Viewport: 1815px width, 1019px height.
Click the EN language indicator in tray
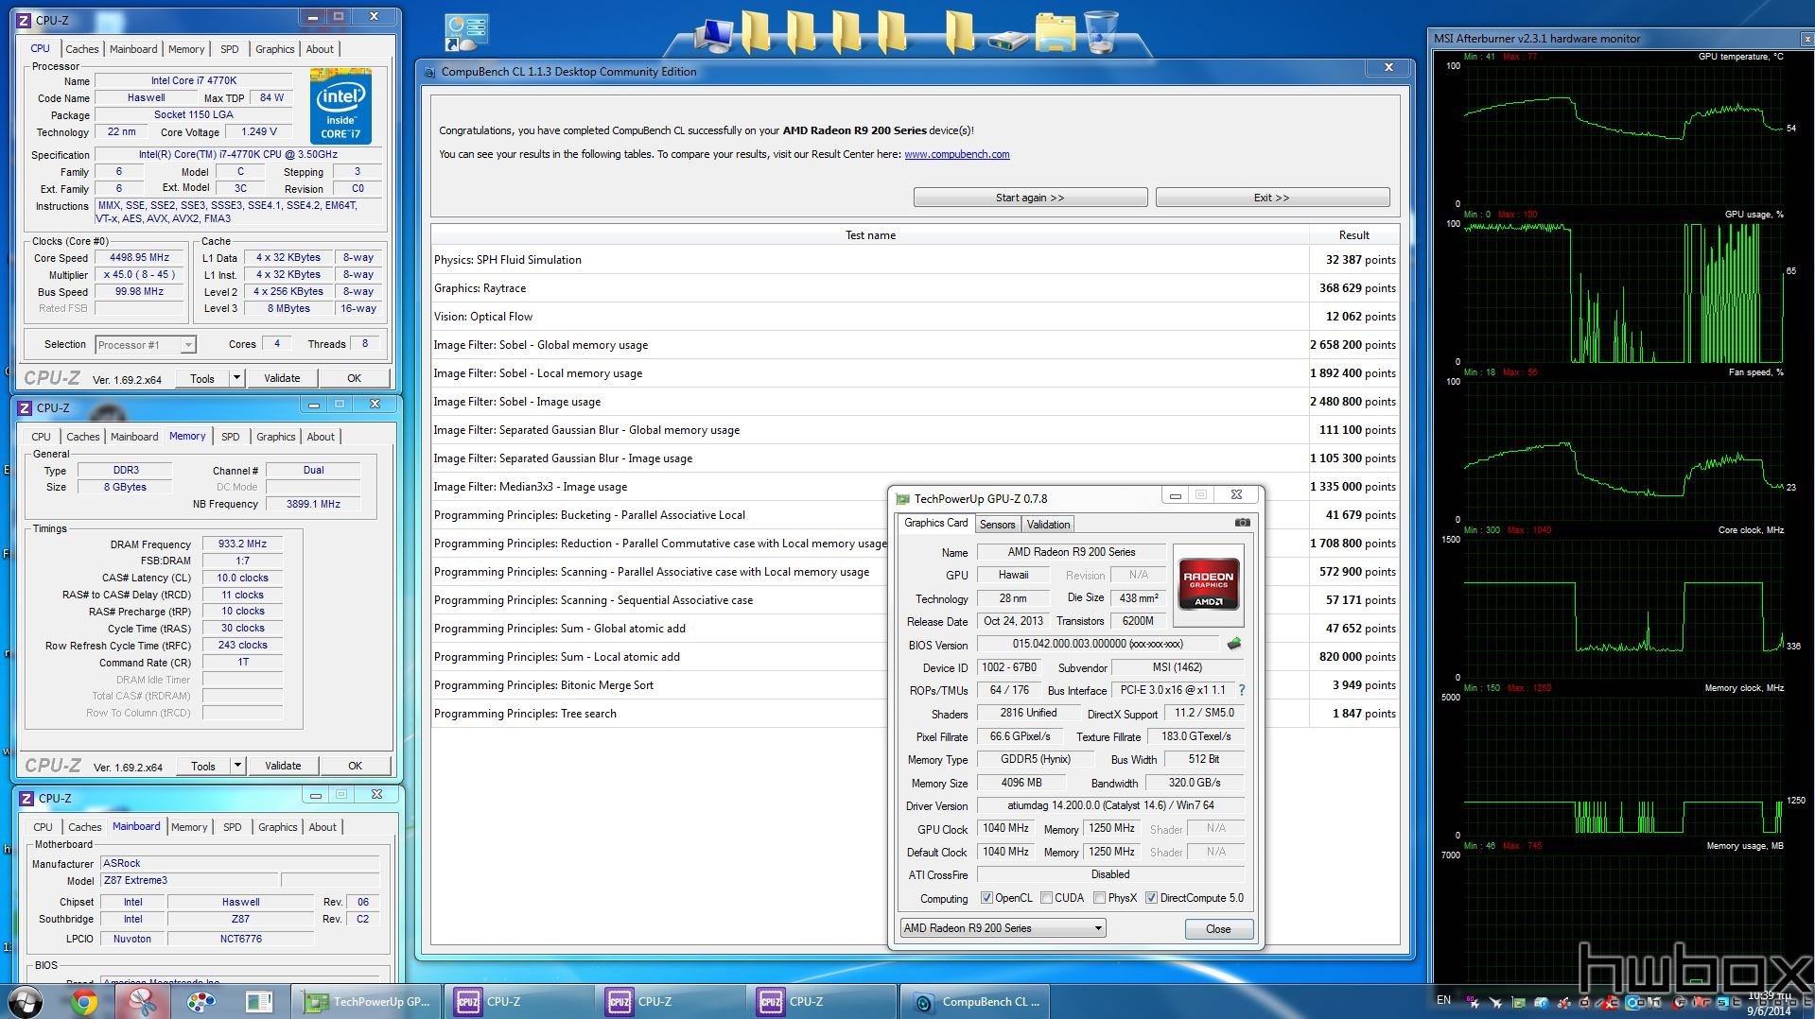[1443, 1000]
